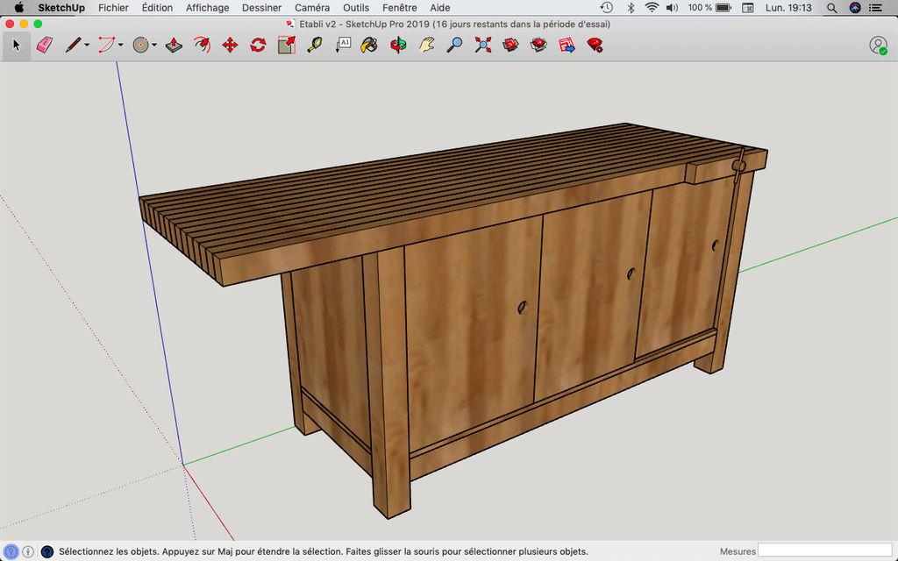Expand the Circle shape tool dropdown arrow
This screenshot has height=561, width=898.
click(154, 46)
